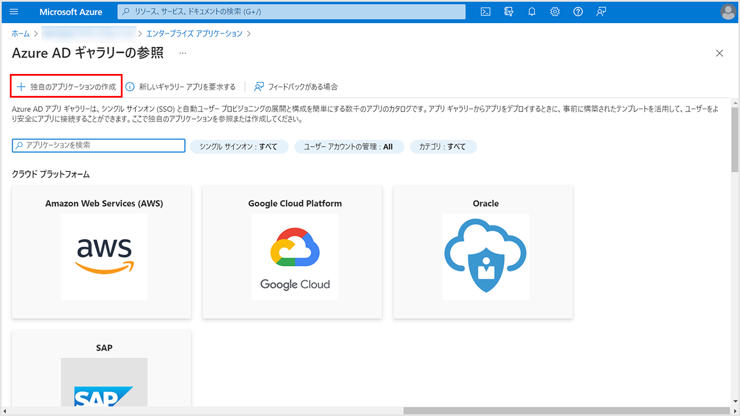Go to ホーム breadcrumb link
Image resolution: width=740 pixels, height=416 pixels.
tap(21, 34)
